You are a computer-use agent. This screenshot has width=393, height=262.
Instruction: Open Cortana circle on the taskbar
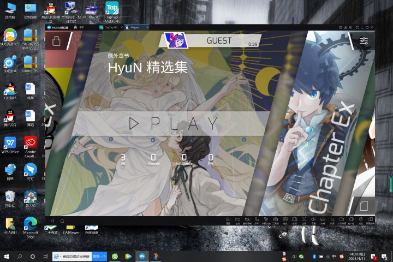pos(33,257)
